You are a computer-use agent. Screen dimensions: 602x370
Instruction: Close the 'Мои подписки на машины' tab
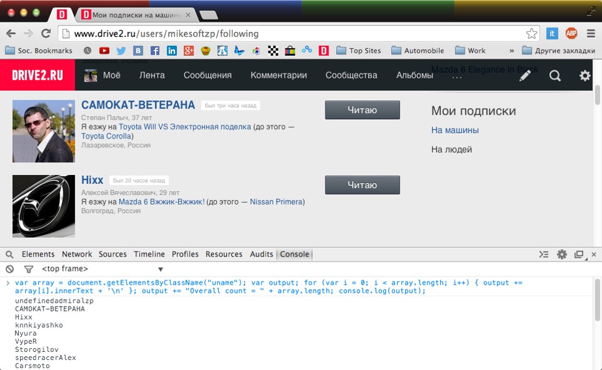(x=188, y=15)
